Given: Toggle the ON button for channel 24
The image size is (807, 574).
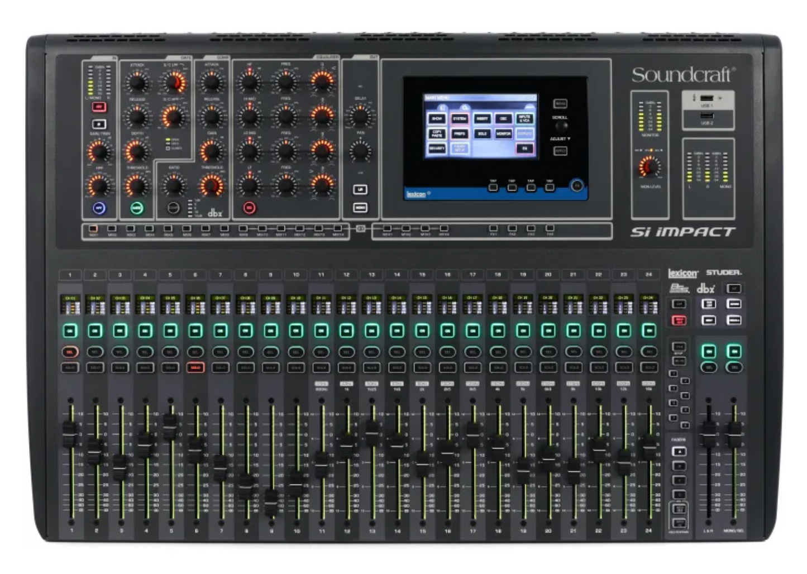Looking at the screenshot, I should click(648, 331).
